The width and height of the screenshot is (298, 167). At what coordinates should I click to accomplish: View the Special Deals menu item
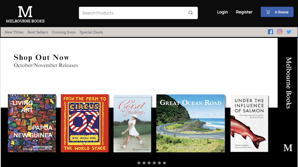pyautogui.click(x=91, y=32)
